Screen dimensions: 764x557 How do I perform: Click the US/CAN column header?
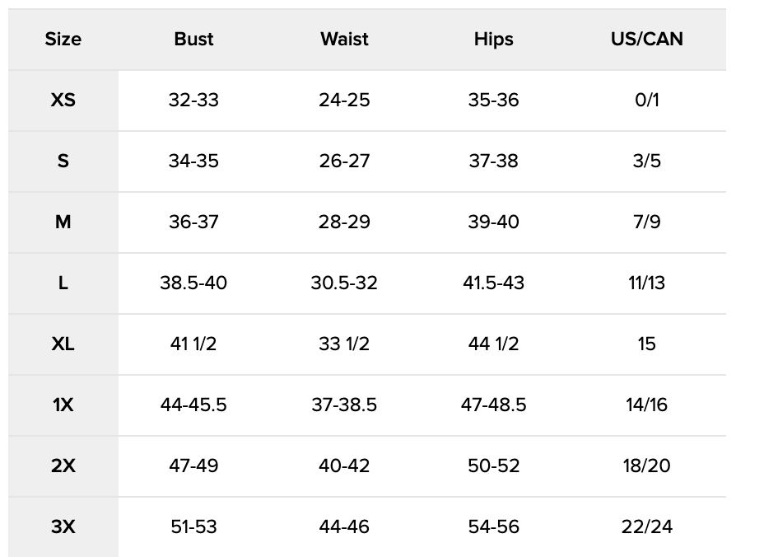click(646, 39)
